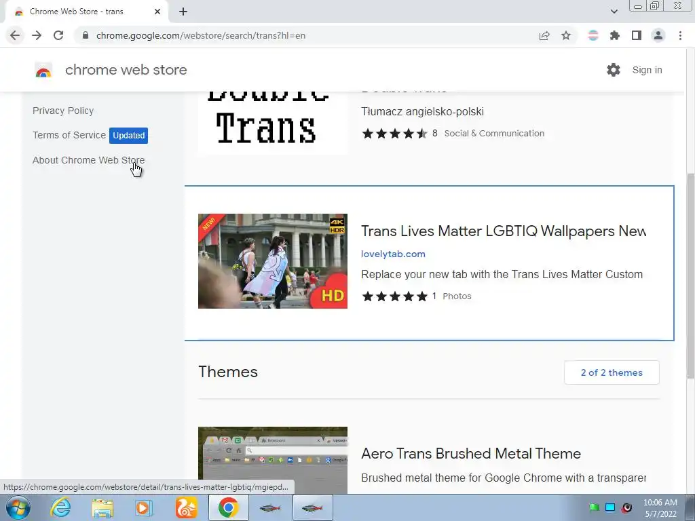Bookmark this page with the star icon

tap(566, 35)
